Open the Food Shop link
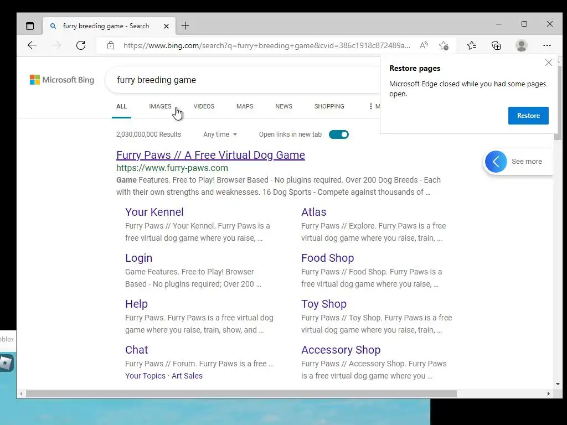 click(x=328, y=258)
